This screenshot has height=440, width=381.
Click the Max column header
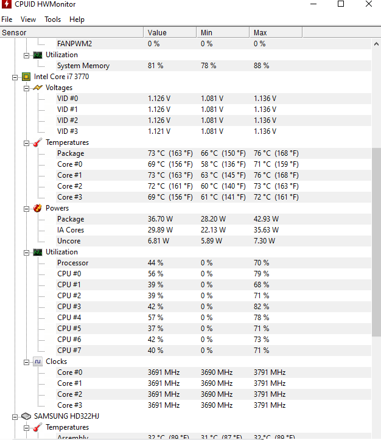276,32
